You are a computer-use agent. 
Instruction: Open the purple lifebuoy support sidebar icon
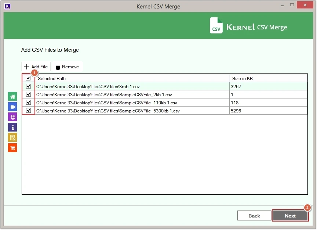tap(12, 117)
